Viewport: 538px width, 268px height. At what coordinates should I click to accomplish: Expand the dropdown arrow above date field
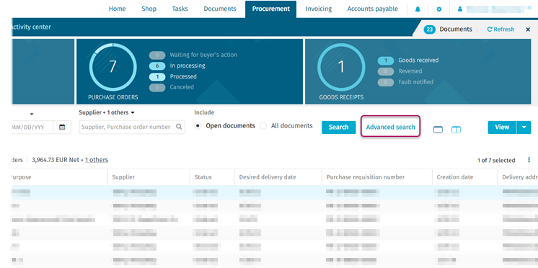point(32,114)
